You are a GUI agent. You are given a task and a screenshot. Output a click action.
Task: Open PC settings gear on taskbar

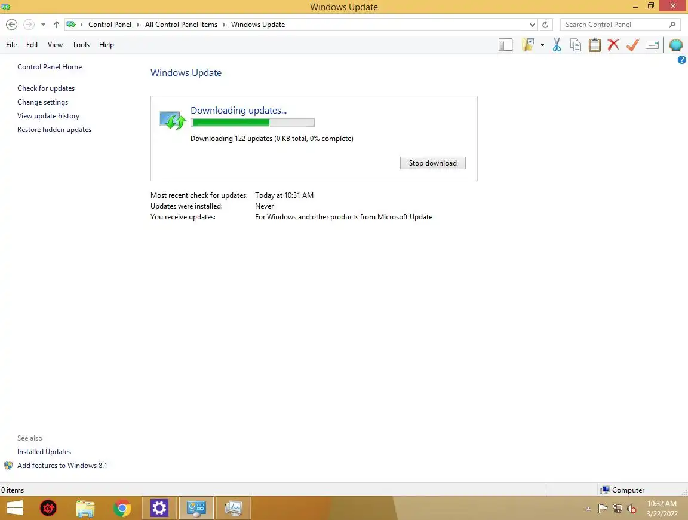(x=159, y=509)
